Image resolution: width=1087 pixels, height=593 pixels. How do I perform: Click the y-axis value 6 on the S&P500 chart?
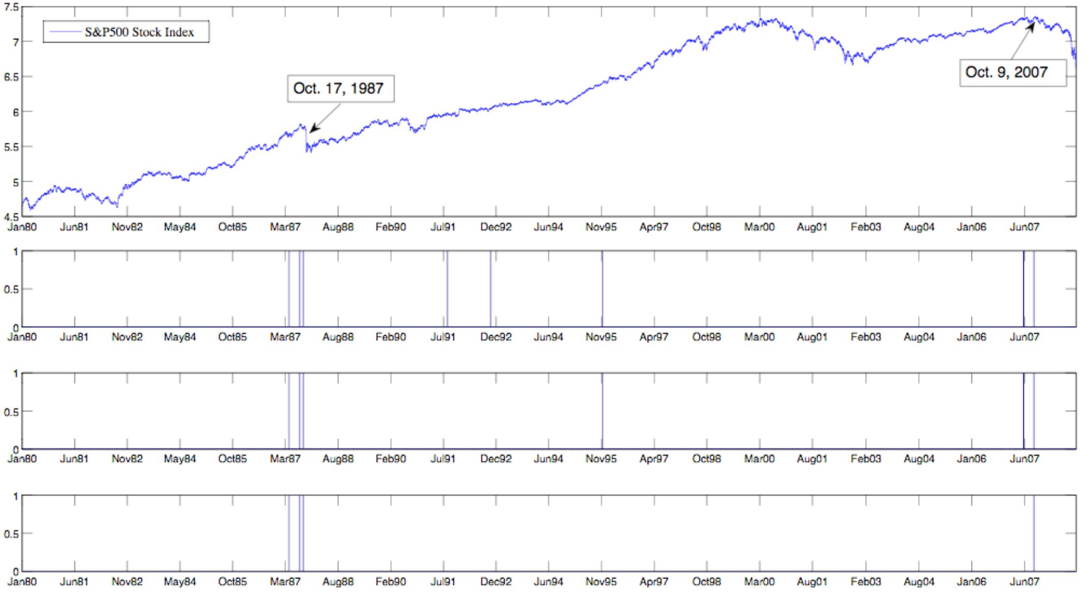(16, 112)
